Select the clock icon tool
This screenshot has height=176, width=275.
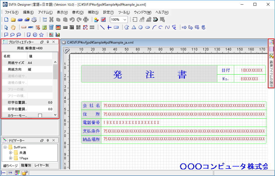click(x=35, y=35)
